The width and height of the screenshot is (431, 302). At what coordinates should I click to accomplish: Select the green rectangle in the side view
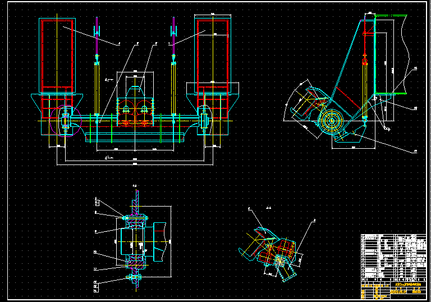pos(386,54)
